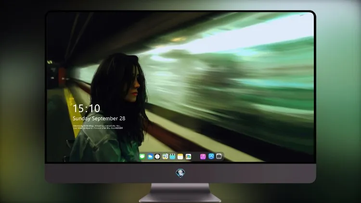The image size is (361, 203).
Task: Open the Maps app in dock
Action: [x=165, y=156]
